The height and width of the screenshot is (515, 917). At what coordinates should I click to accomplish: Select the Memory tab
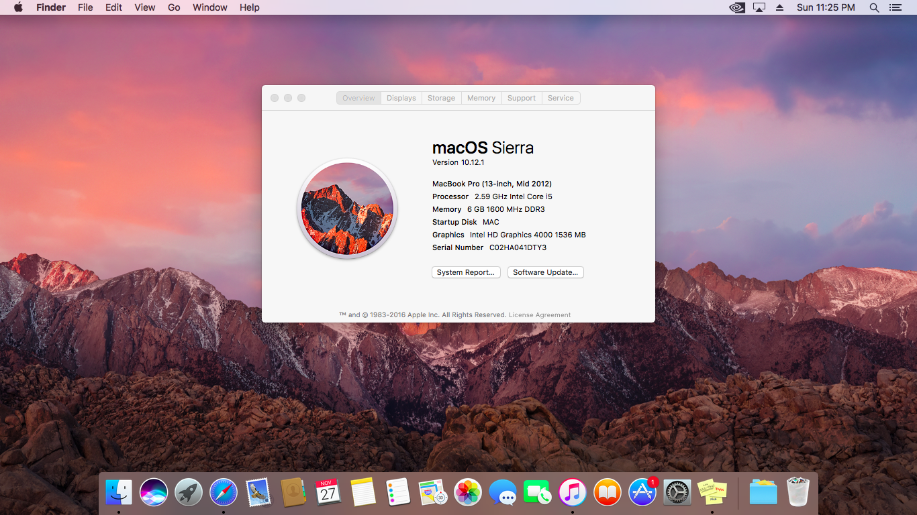[x=481, y=98]
